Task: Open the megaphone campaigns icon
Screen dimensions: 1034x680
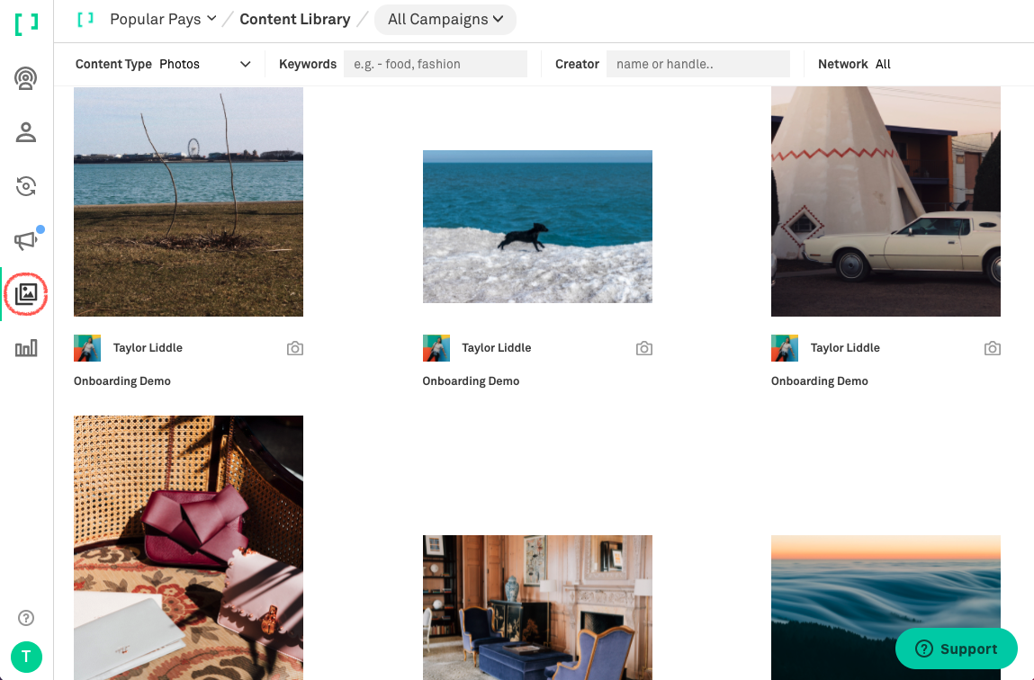Action: coord(26,240)
